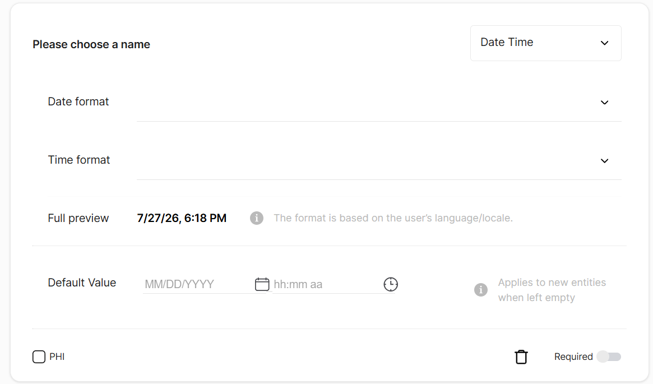Click the Time format chevron arrow
Image resolution: width=653 pixels, height=384 pixels.
point(604,161)
